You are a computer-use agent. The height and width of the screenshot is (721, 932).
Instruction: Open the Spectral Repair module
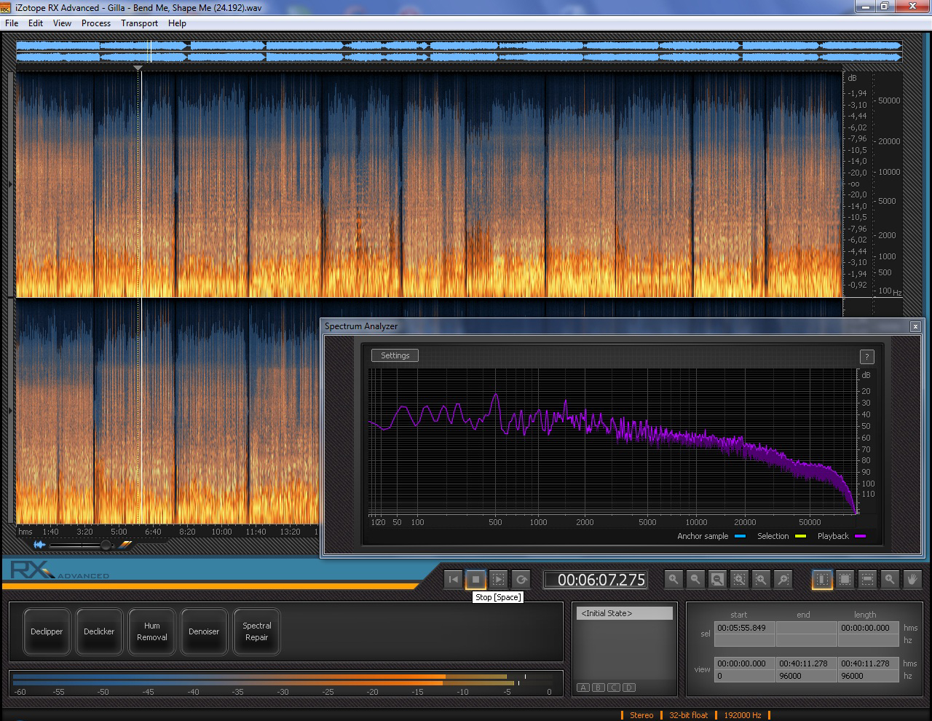point(256,631)
